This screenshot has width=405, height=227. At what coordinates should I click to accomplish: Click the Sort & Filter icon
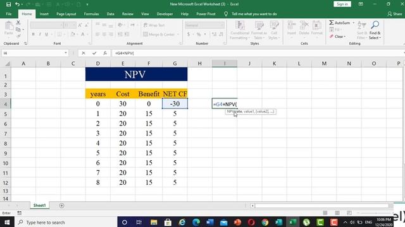(x=361, y=26)
